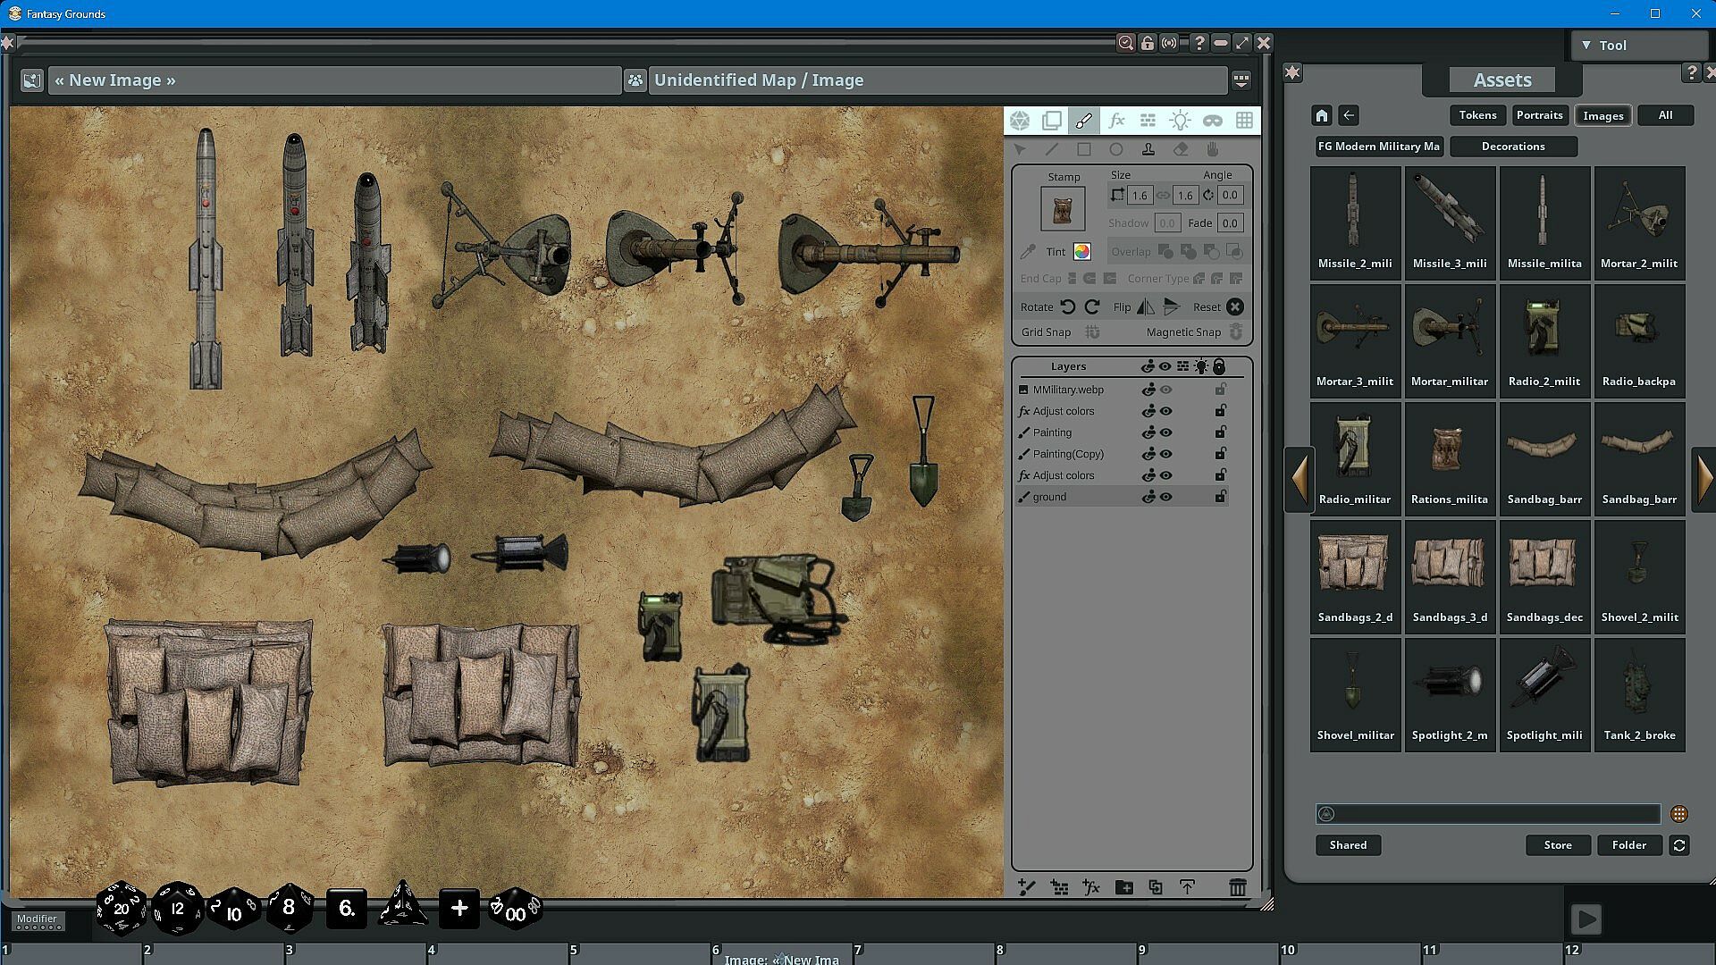Open the Tint color wheel swatch

click(1081, 252)
